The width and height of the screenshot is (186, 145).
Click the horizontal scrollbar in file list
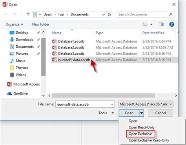click(x=104, y=95)
